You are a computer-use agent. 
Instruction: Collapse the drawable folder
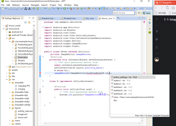(x=10, y=83)
